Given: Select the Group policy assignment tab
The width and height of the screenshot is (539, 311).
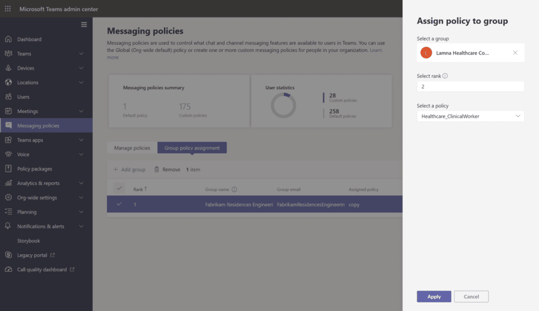Looking at the screenshot, I should click(x=192, y=148).
